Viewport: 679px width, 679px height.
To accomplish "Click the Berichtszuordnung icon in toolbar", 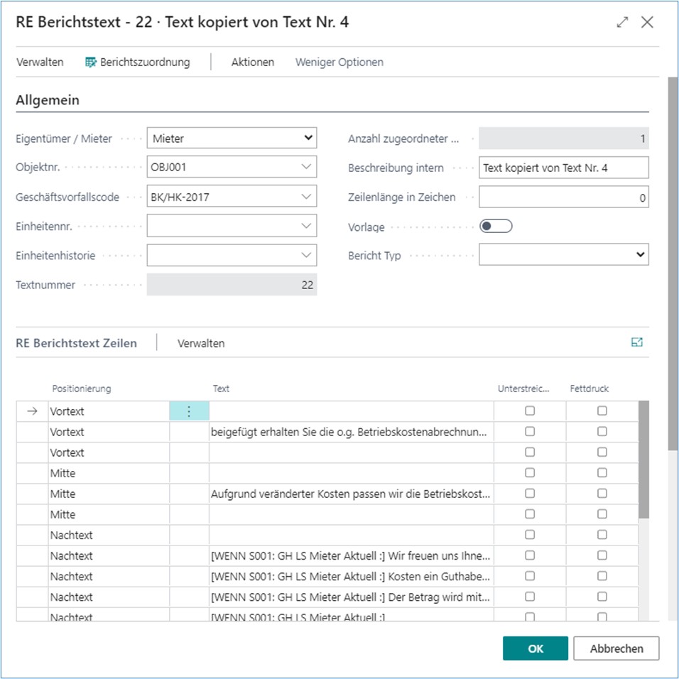I will coord(91,63).
